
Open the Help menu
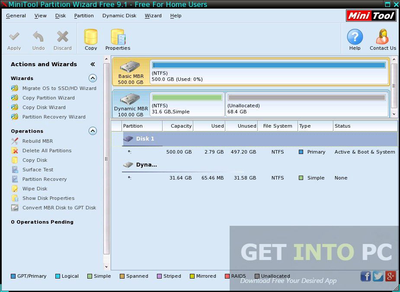pos(176,16)
